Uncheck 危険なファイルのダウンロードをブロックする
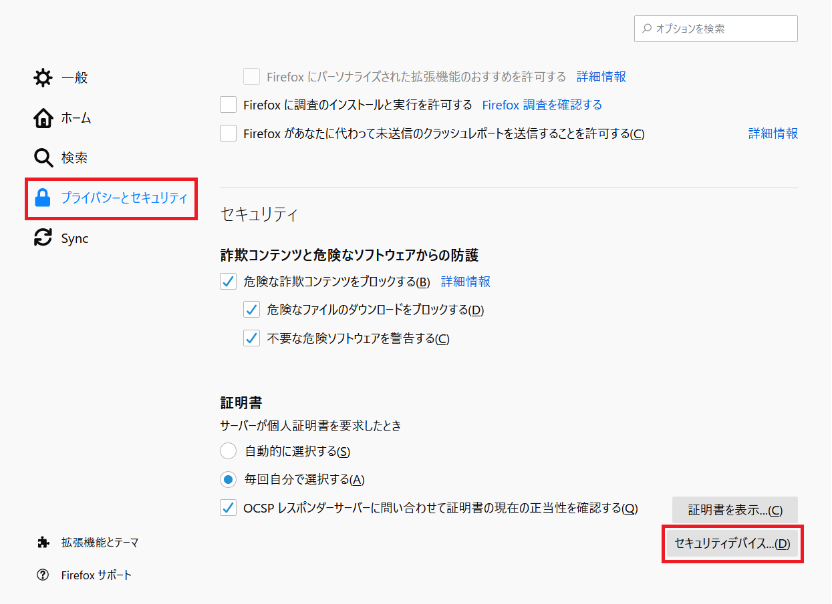This screenshot has width=832, height=604. tap(251, 310)
